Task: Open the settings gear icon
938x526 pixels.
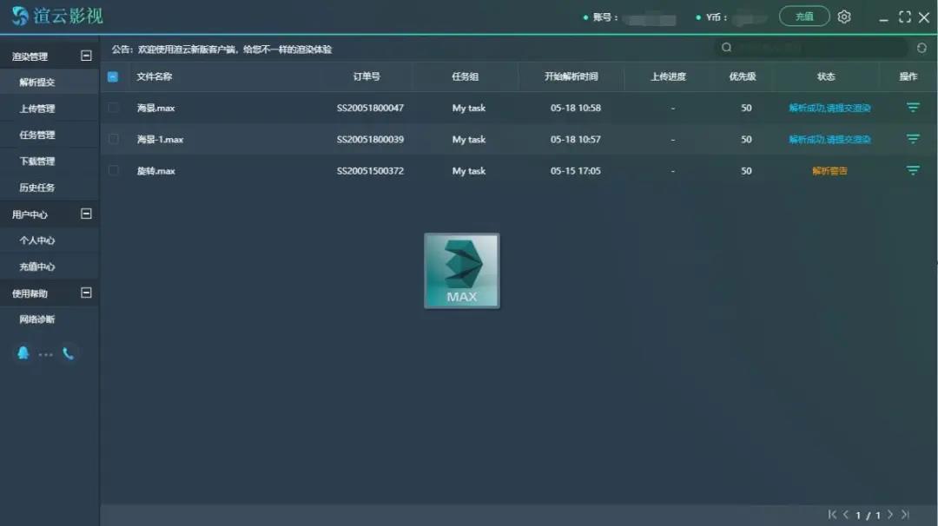Action: coord(844,16)
